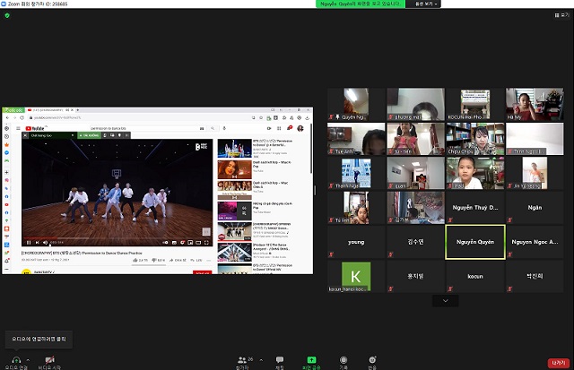Open the YouTube apps grid icon
The height and width of the screenshot is (370, 574).
pos(279,128)
